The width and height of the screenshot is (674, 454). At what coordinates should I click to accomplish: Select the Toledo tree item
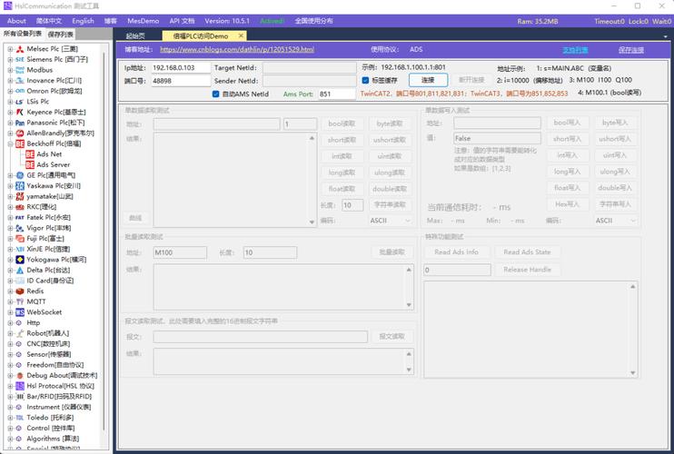tap(50, 418)
